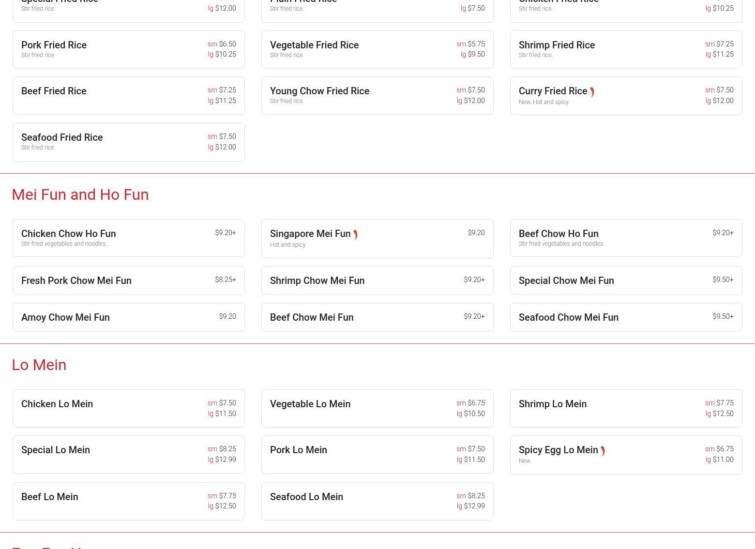755x549 pixels.
Task: Open Chicken Lo Mein item
Action: pos(57,404)
